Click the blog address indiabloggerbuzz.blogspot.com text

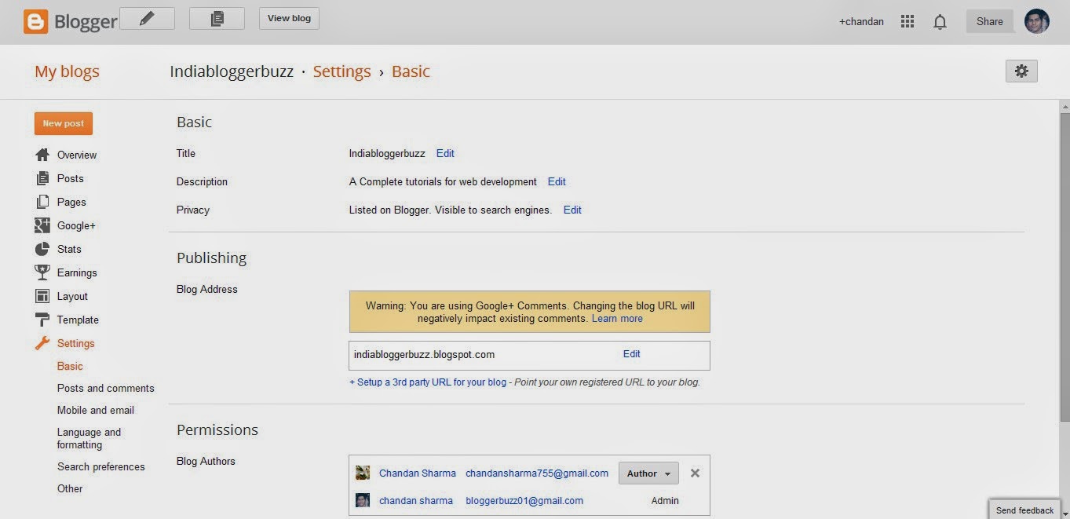pos(424,354)
